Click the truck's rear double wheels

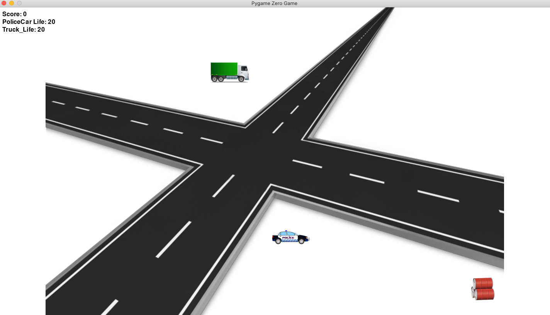tap(217, 79)
